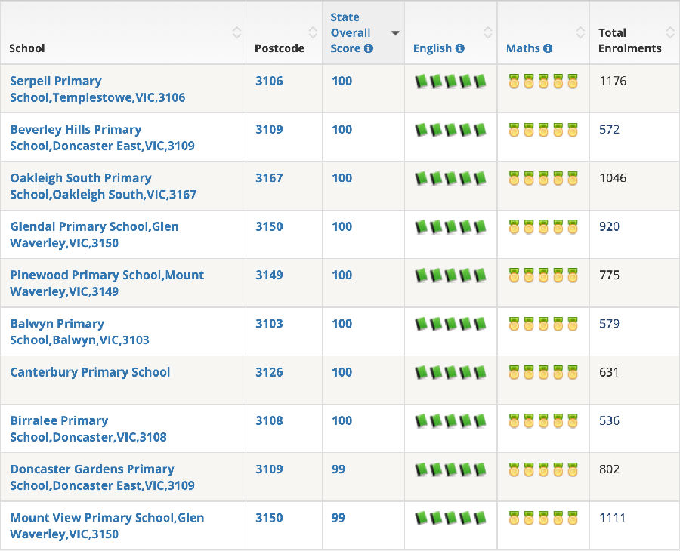Viewport: 680px width, 551px height.
Task: Open Canterbury Primary School link
Action: point(90,372)
